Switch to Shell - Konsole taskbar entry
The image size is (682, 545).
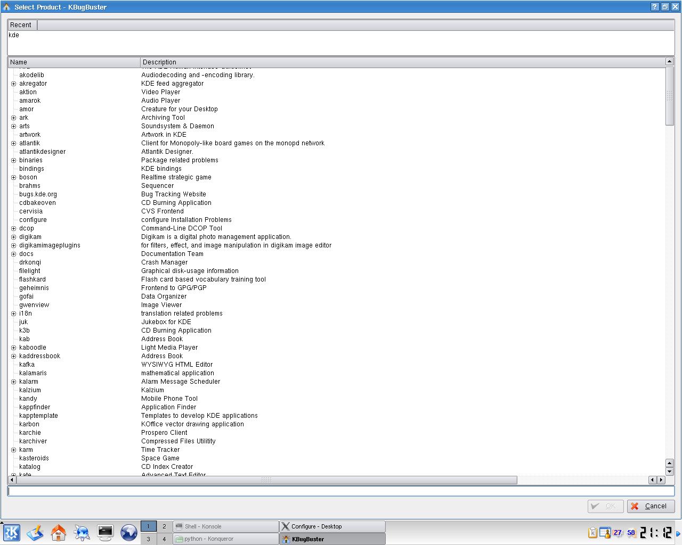[x=225, y=526]
